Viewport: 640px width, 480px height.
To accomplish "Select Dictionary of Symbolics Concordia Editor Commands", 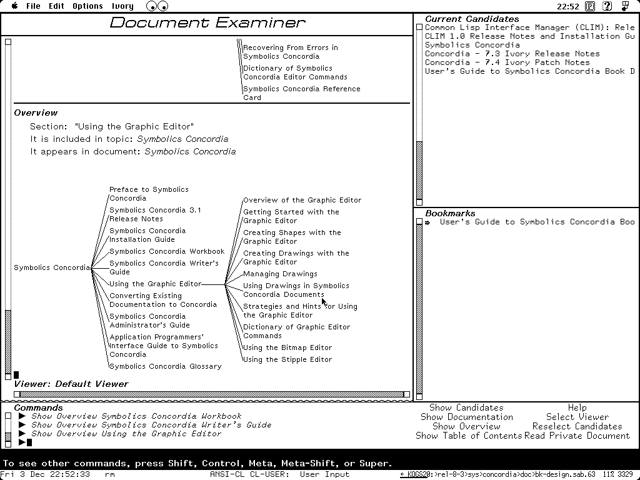I will point(295,72).
